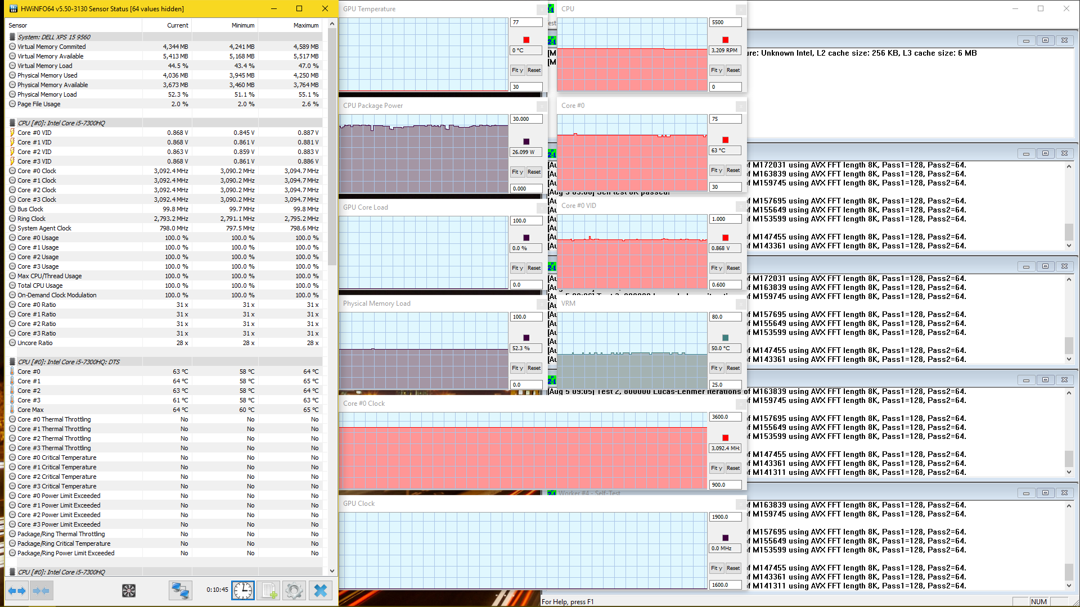Select Core #0 Thermal Throttling row
Viewport: 1080px width, 607px height.
(164, 419)
